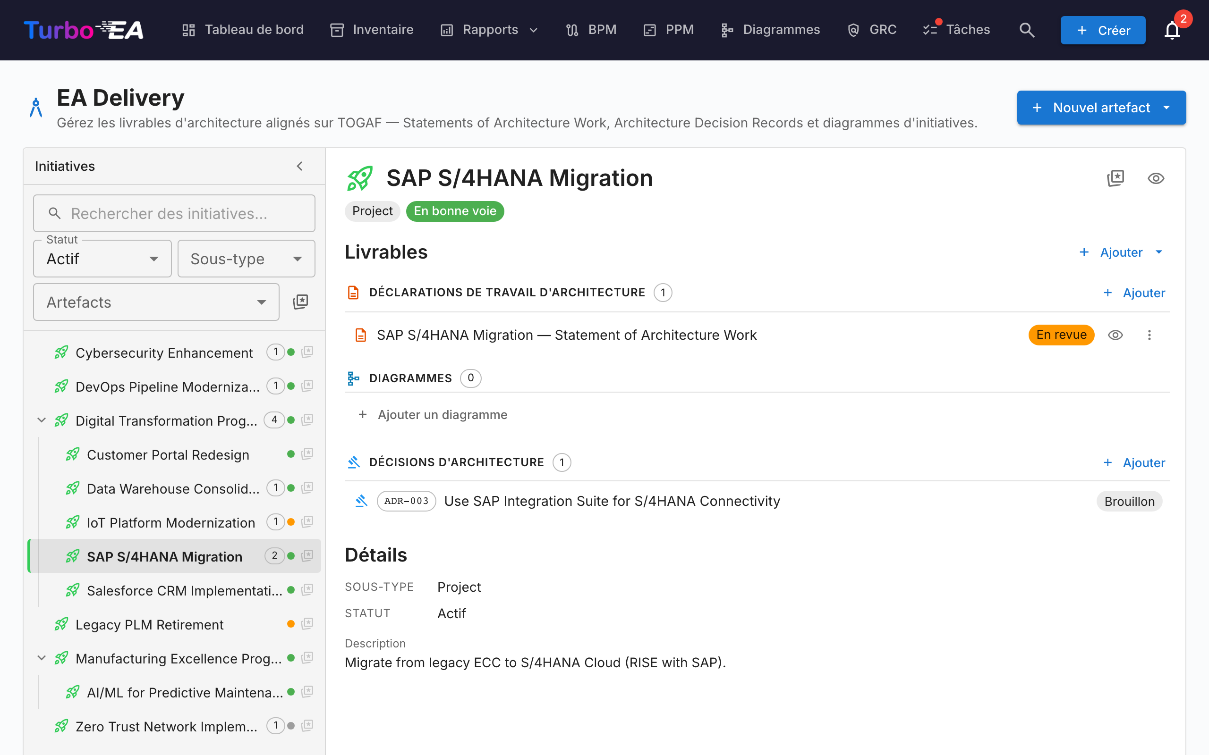Click favorite icon on AI/ML Predictive Maintenance row
1209x755 pixels.
(x=307, y=692)
